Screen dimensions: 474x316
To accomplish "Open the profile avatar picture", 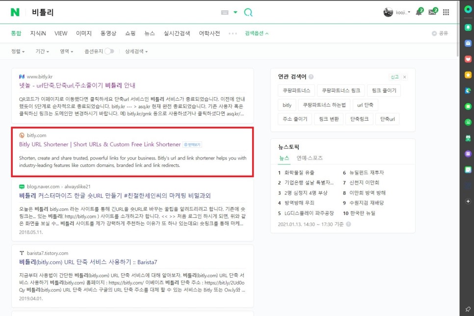I will coord(388,12).
